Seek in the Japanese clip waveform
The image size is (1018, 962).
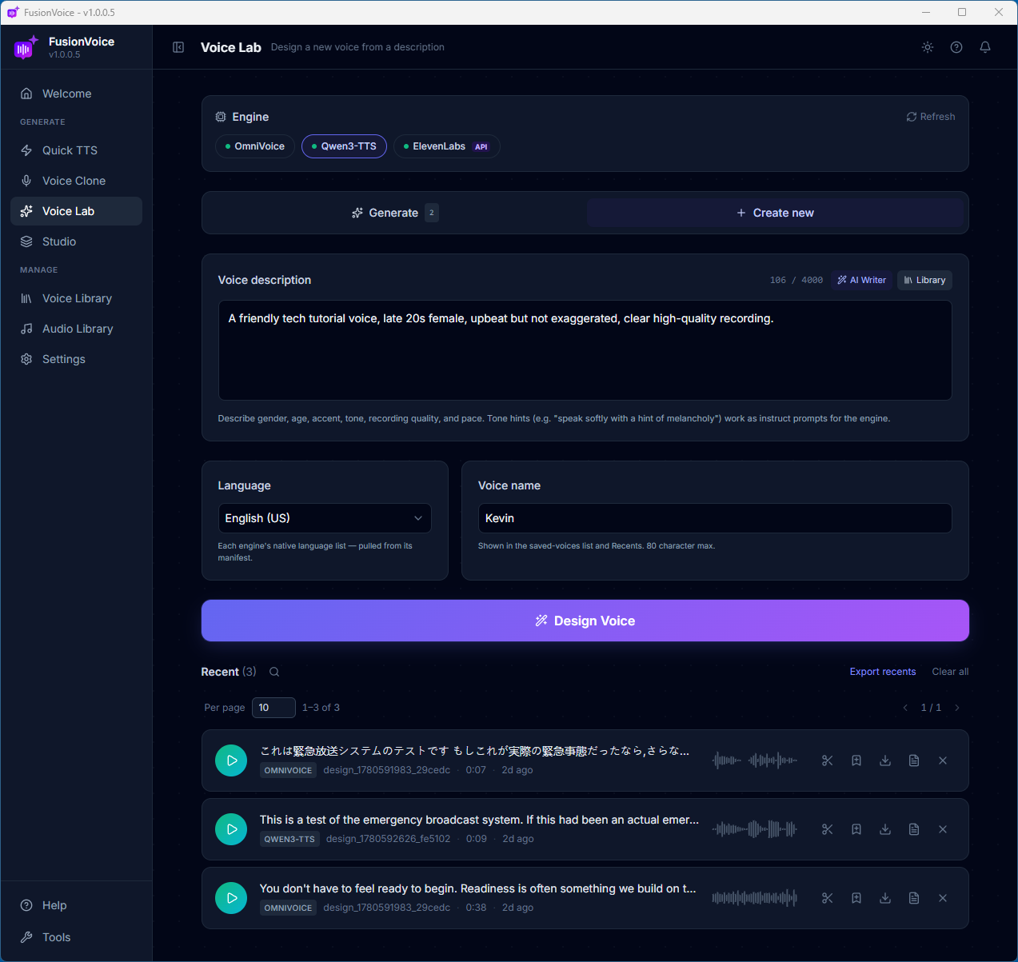pos(755,760)
